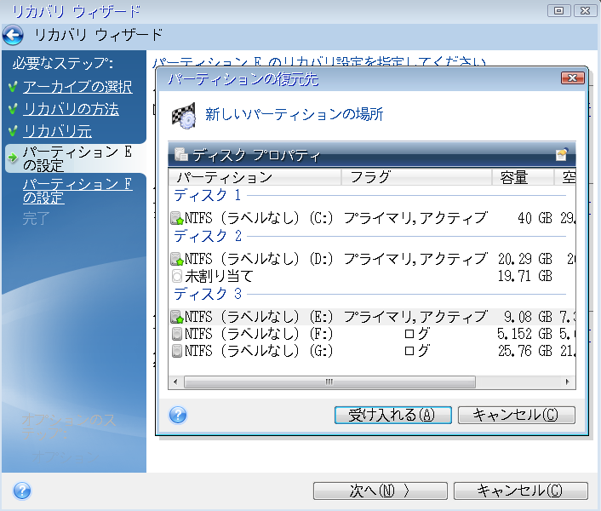The height and width of the screenshot is (511, 601).
Task: Click the D: partition drive icon
Action: click(177, 259)
